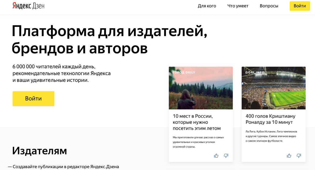
Task: Click the like icon on the Ronaldo video card
Action: pos(289,156)
